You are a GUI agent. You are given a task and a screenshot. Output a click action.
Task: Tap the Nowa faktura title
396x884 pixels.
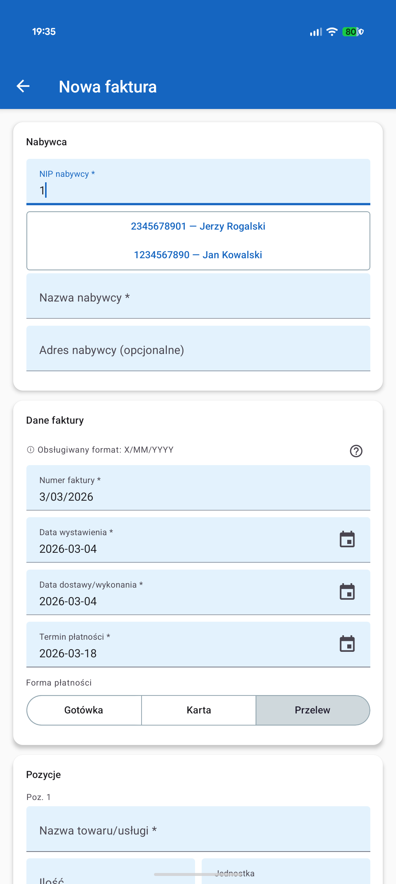coord(108,87)
